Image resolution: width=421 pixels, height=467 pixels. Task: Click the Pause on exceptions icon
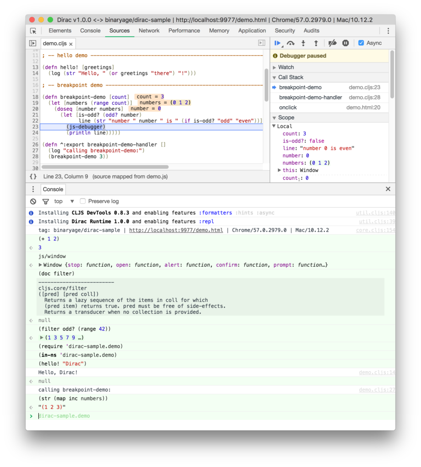click(345, 43)
